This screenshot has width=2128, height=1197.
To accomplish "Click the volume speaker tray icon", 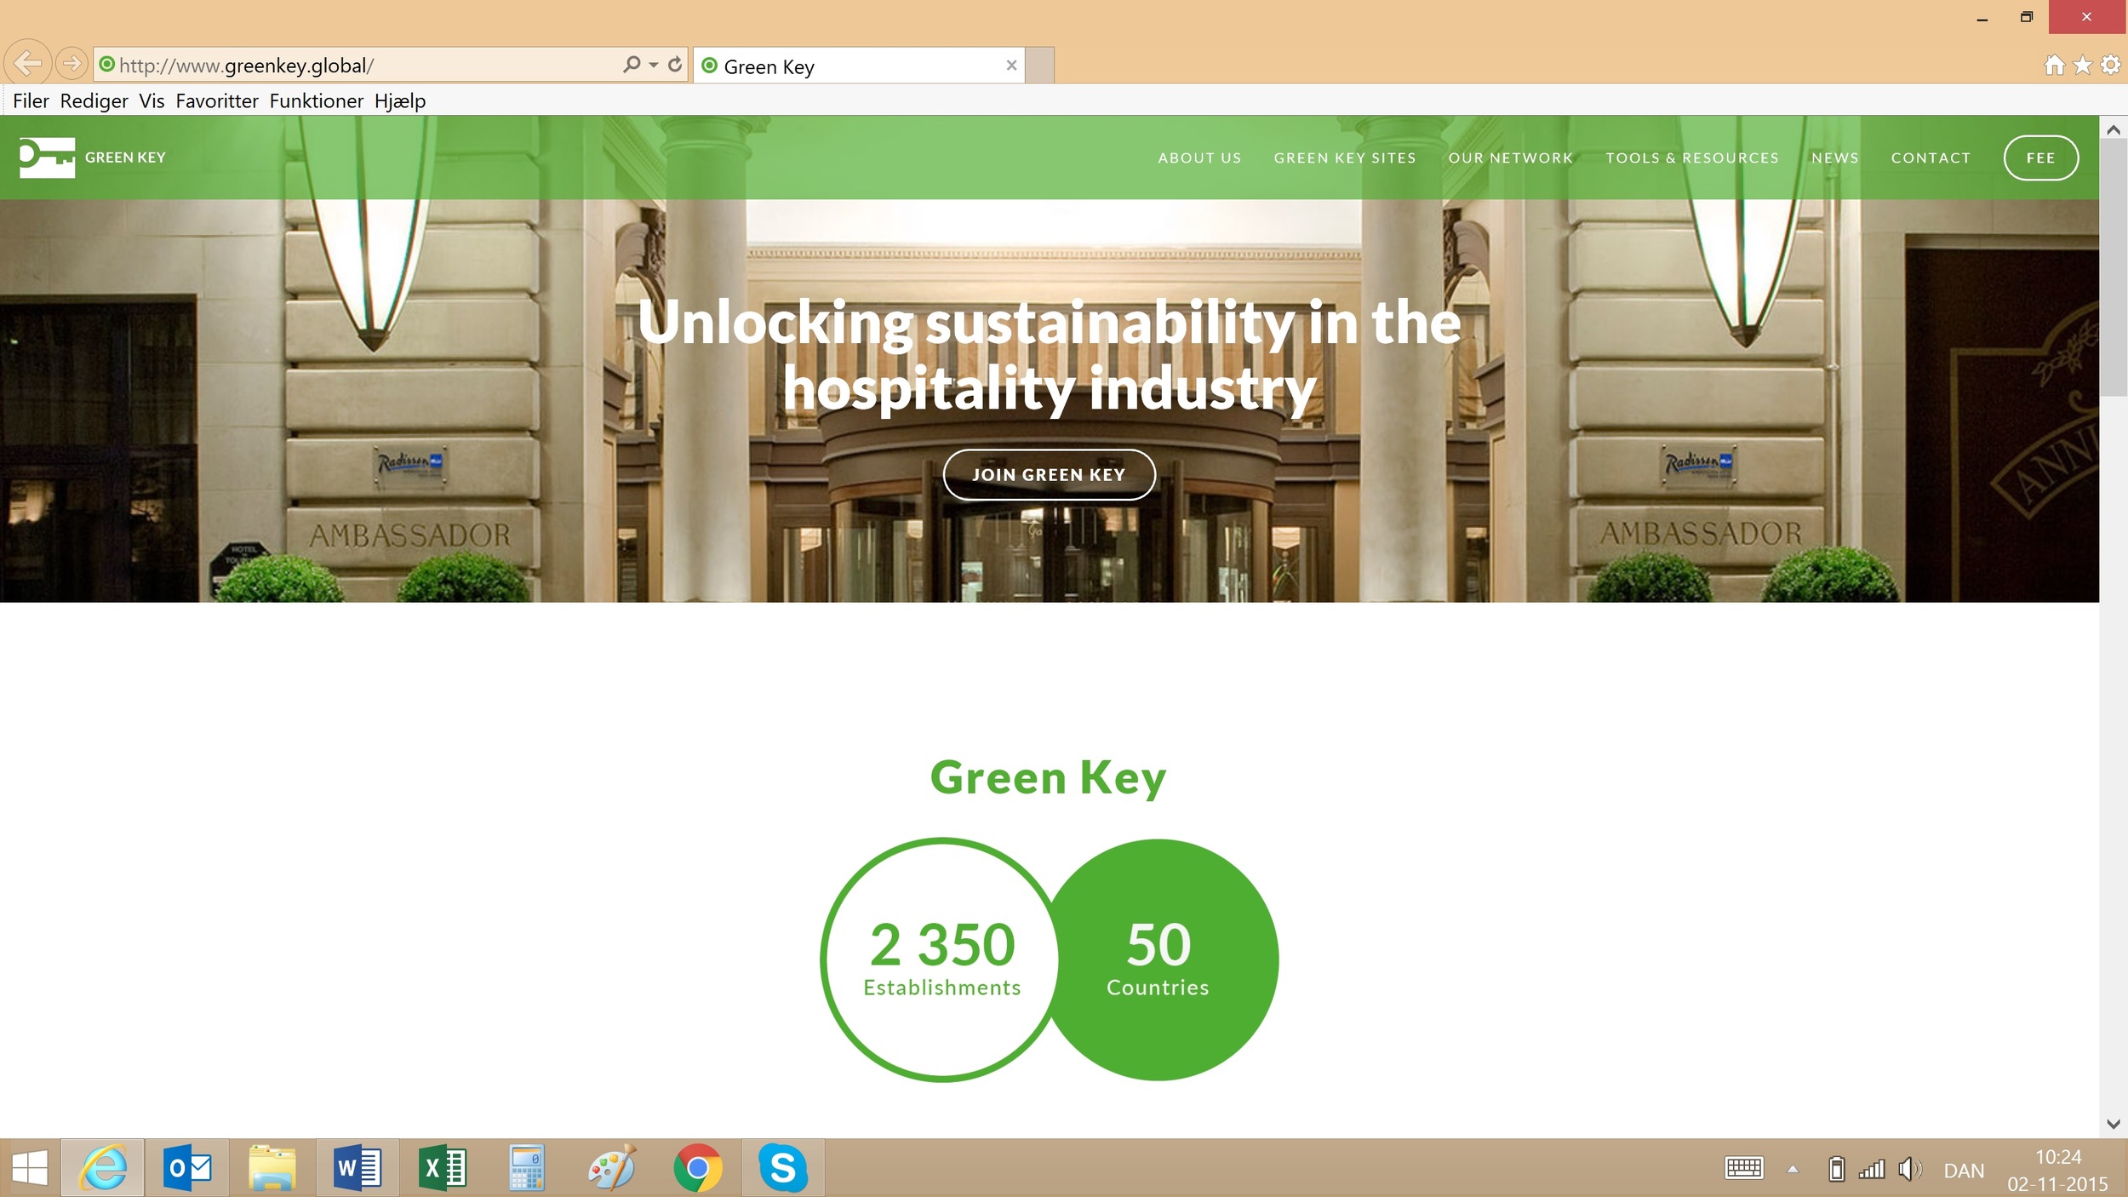I will (x=1909, y=1169).
